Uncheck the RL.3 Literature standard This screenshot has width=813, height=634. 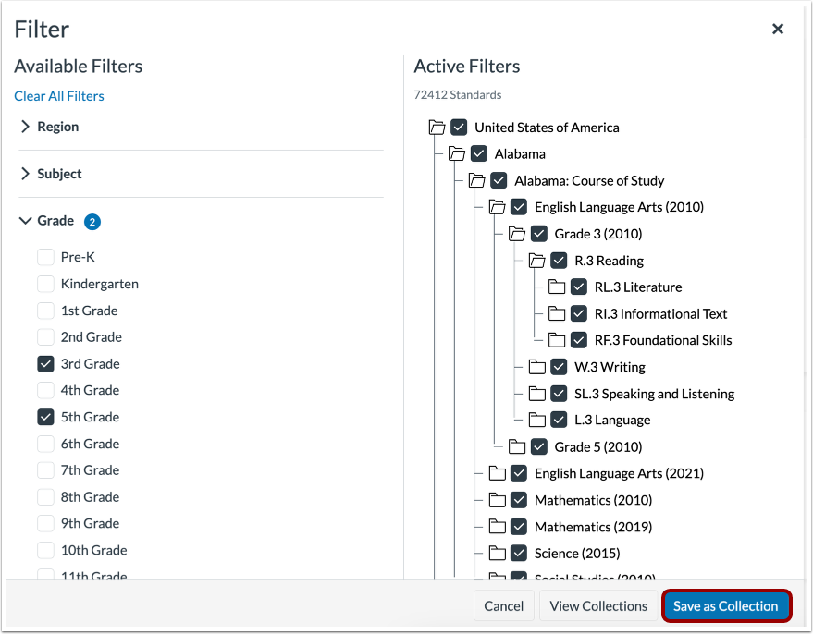578,287
